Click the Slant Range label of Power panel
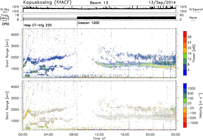 (7, 53)
